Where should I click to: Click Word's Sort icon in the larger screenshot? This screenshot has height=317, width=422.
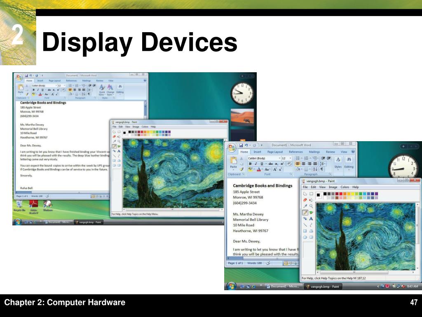315,169
